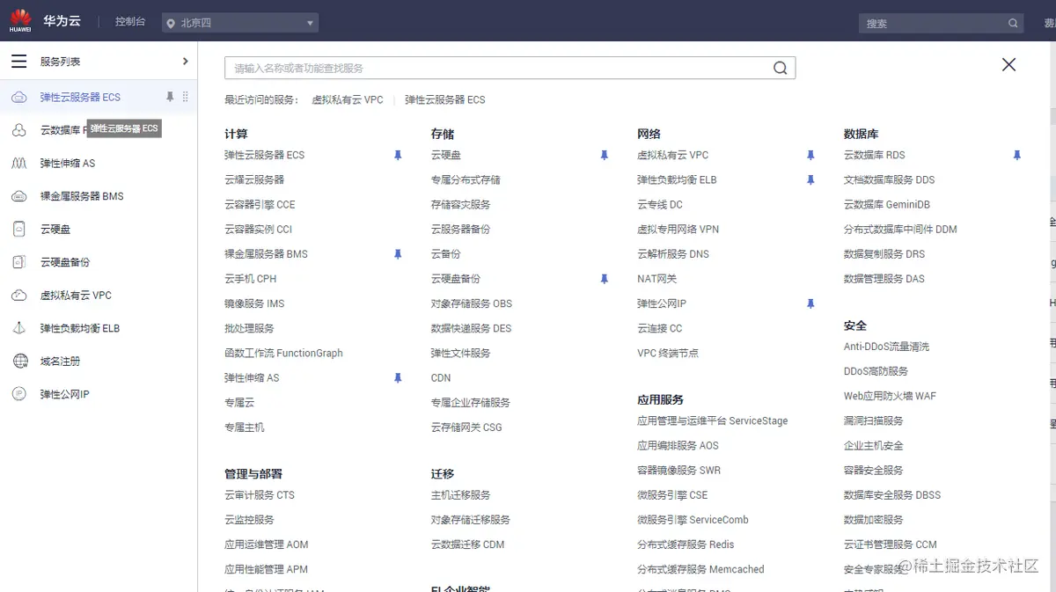
Task: Close the service list panel
Action: click(1008, 64)
